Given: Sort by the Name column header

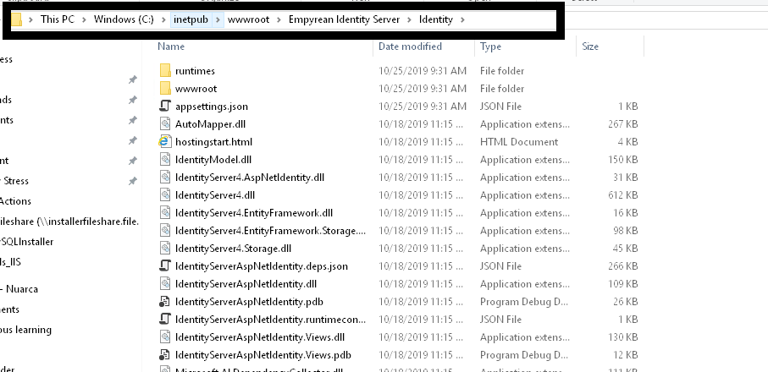Looking at the screenshot, I should point(171,46).
